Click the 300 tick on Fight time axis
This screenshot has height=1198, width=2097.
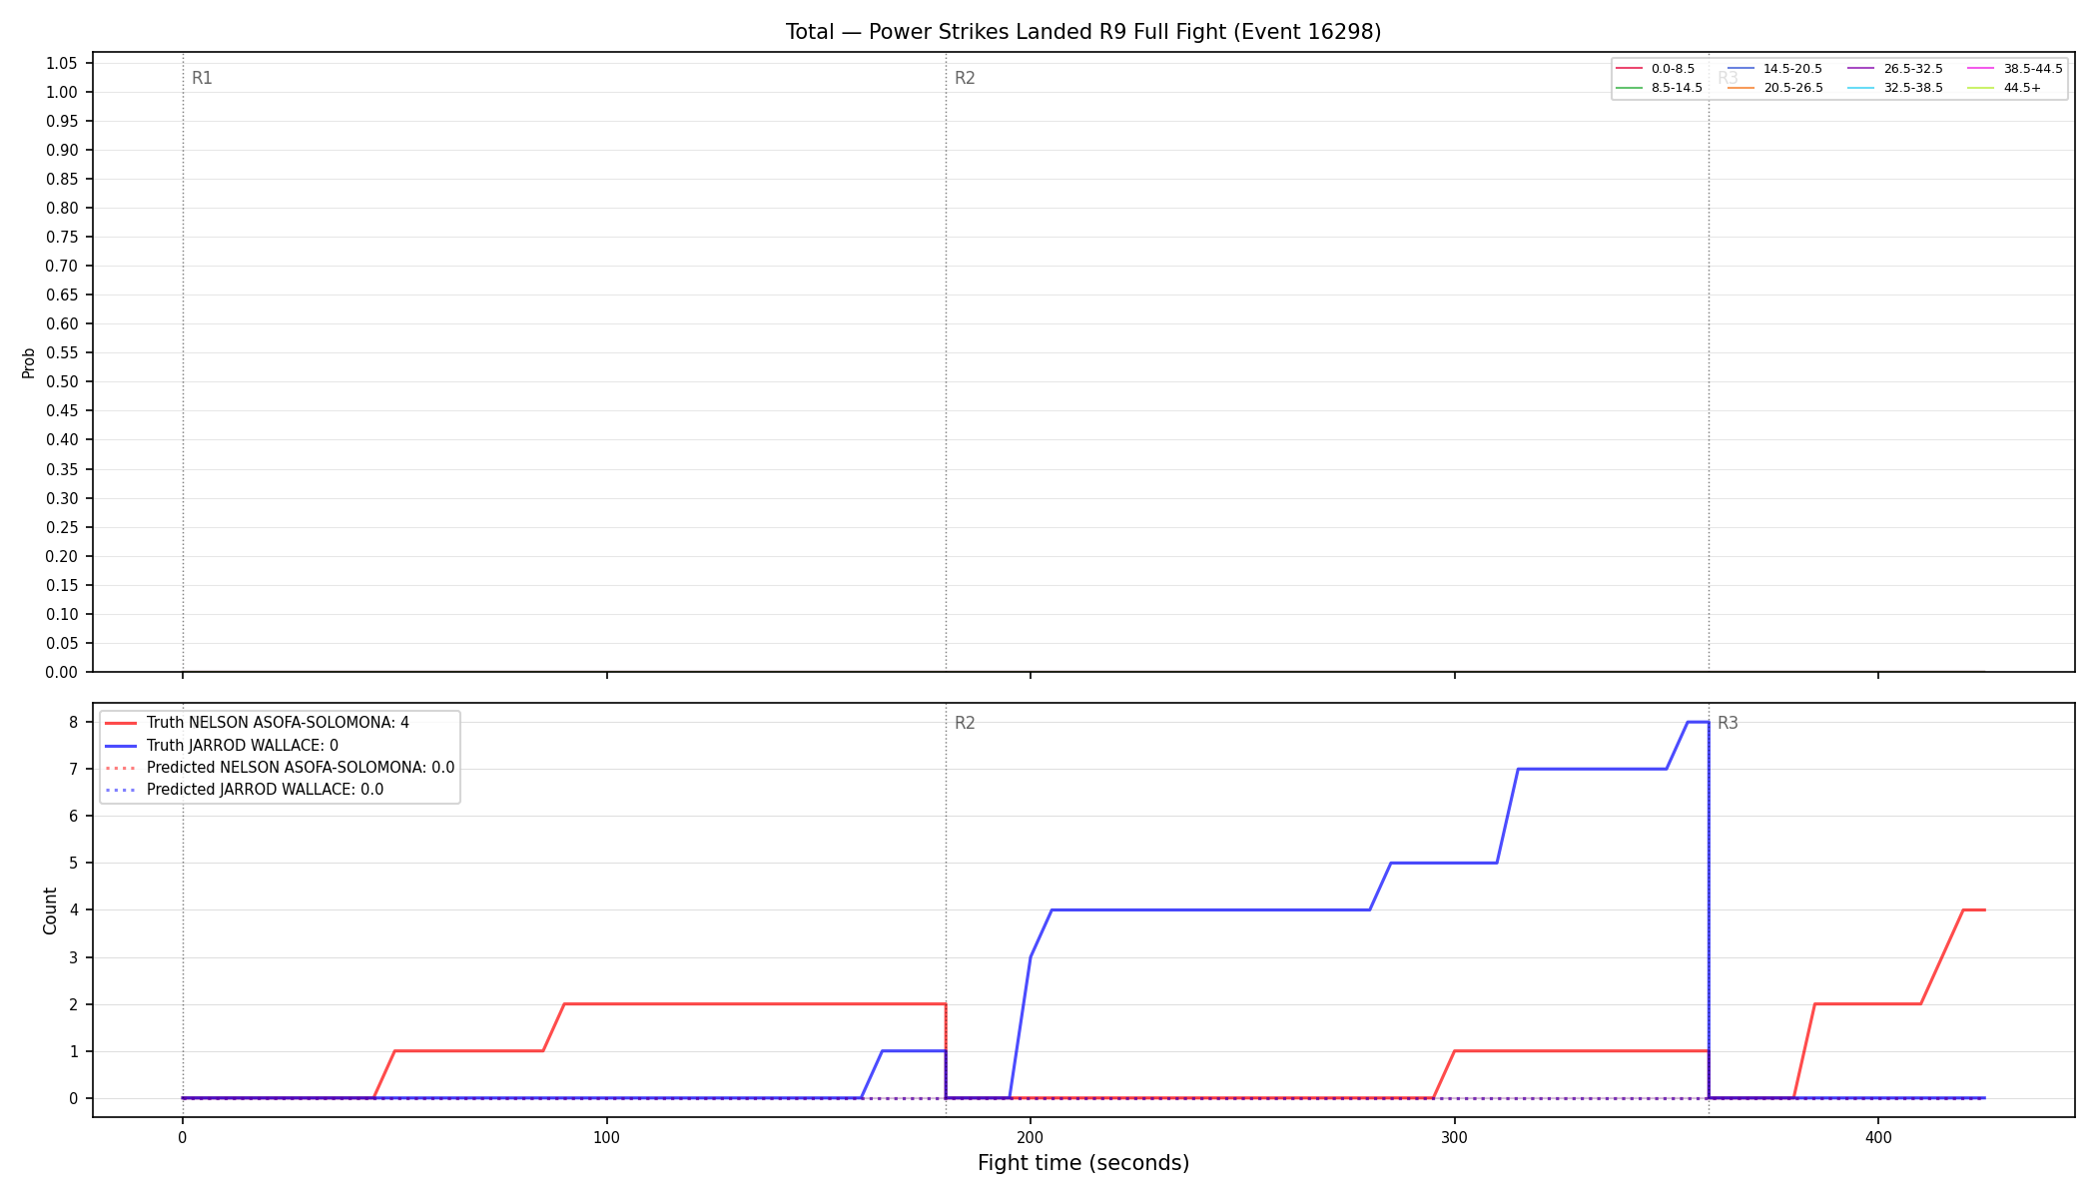tap(1454, 1137)
